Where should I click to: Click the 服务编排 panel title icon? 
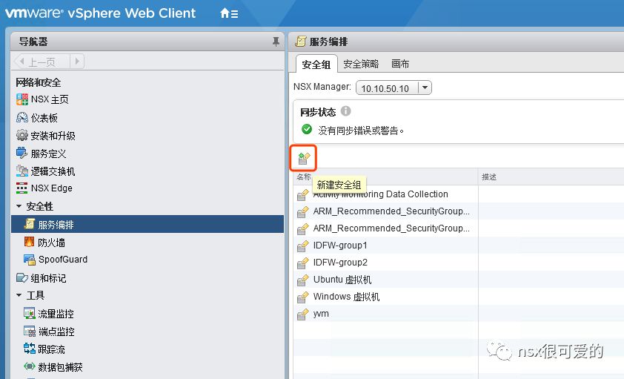(302, 41)
